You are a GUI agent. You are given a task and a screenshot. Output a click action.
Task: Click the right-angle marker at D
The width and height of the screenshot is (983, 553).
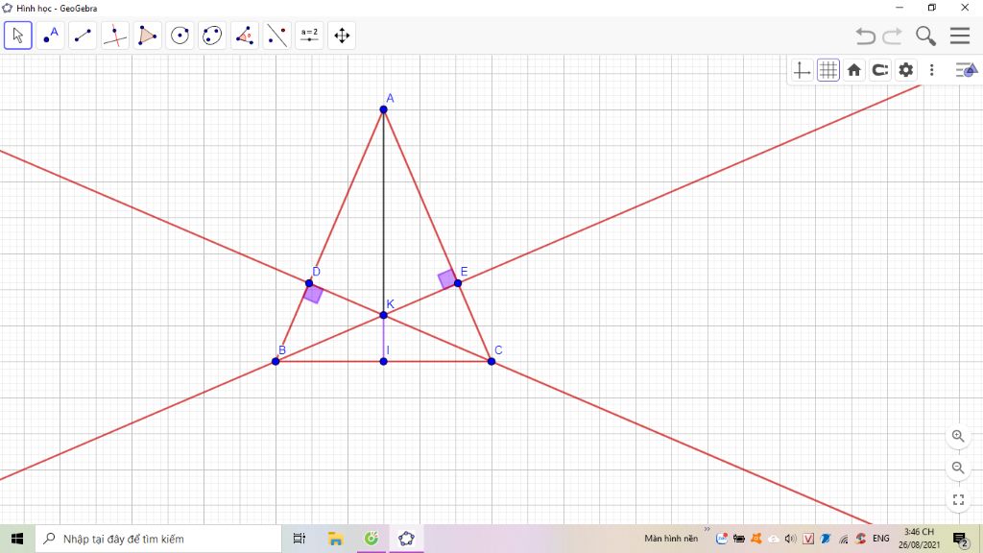pyautogui.click(x=314, y=294)
